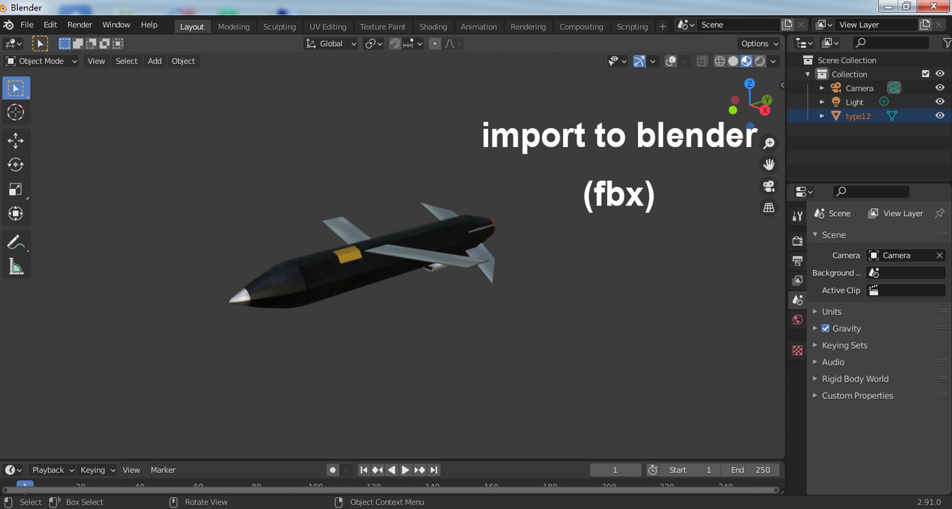The width and height of the screenshot is (952, 509).
Task: Select material preview shading mode
Action: [746, 61]
